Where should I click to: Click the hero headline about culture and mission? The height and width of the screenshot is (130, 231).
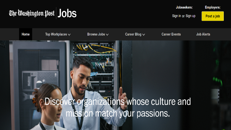pos(118,107)
